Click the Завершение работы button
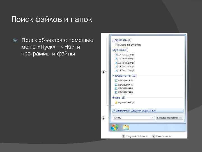 [167, 118]
